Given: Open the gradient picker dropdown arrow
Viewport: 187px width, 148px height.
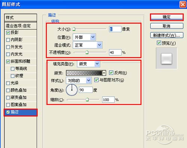Looking at the screenshot, I should (x=104, y=73).
